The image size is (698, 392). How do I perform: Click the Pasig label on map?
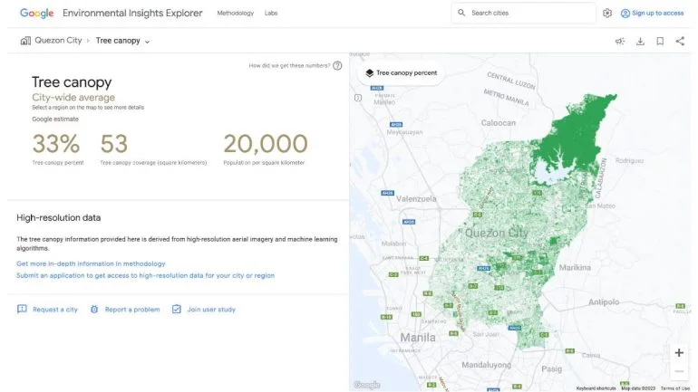[x=551, y=368]
